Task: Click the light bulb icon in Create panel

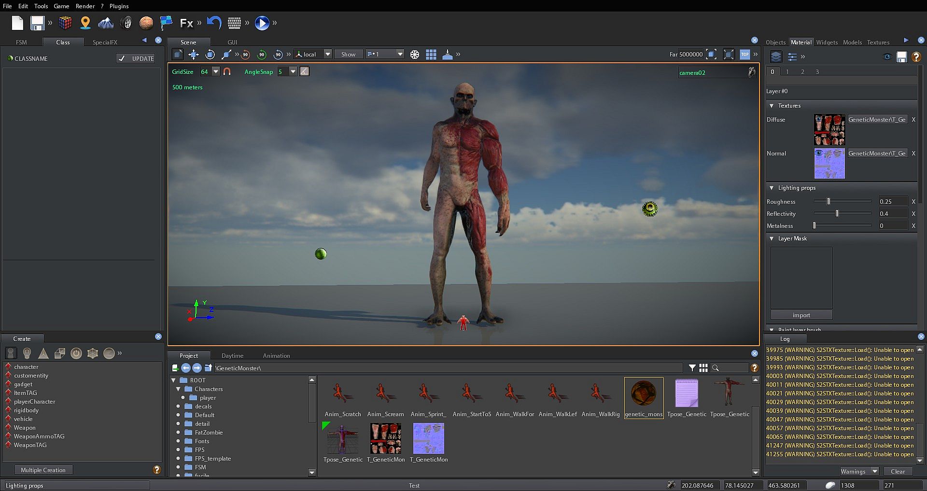Action: pos(27,353)
